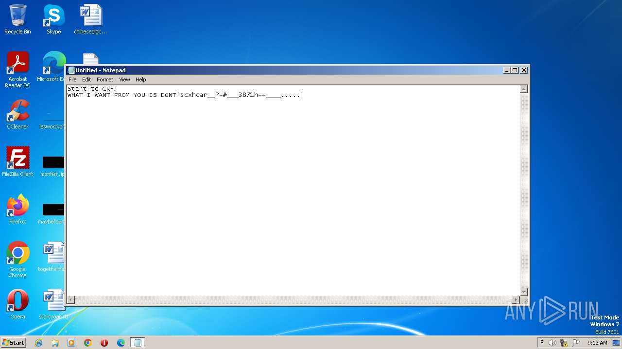Viewport: 622px width, 349px height.
Task: Show hidden tray icons arrow
Action: click(542, 342)
